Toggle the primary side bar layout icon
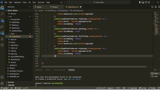The width and height of the screenshot is (160, 90). coord(140,2)
